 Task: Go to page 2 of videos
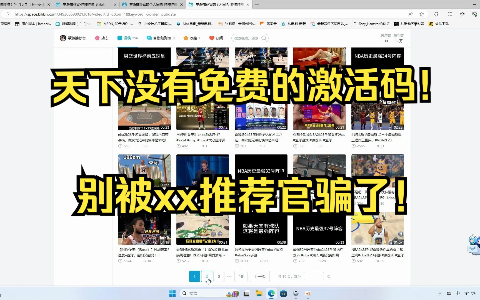click(x=206, y=276)
